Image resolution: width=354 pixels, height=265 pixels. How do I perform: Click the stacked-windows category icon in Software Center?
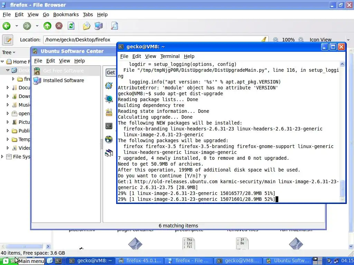tap(109, 153)
